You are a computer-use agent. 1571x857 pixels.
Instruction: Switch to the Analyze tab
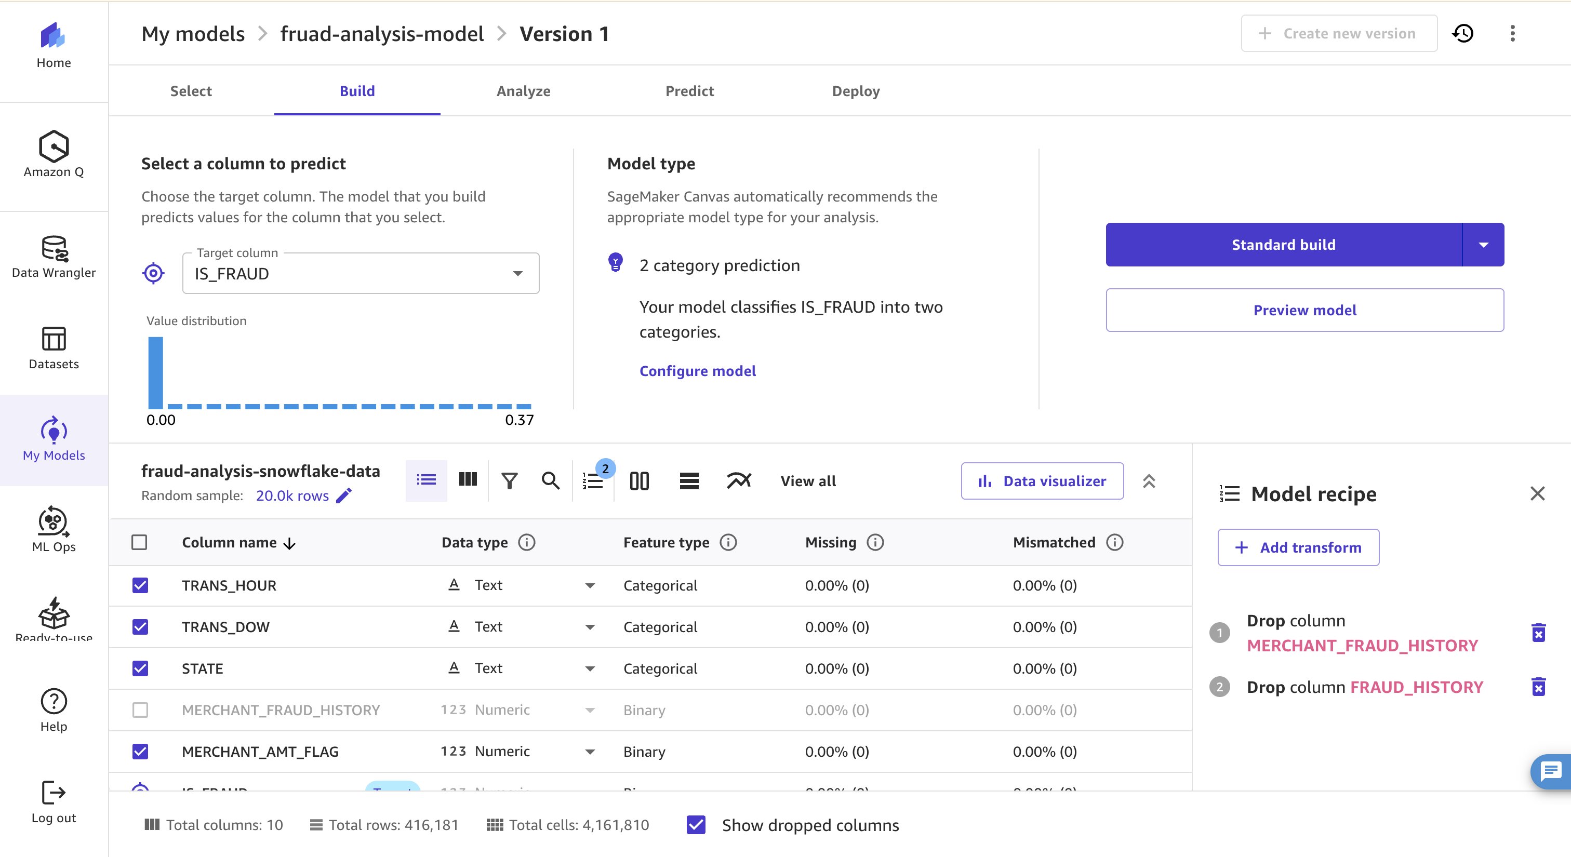coord(523,91)
